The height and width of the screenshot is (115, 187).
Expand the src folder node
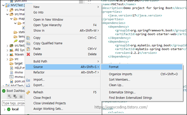(7, 59)
